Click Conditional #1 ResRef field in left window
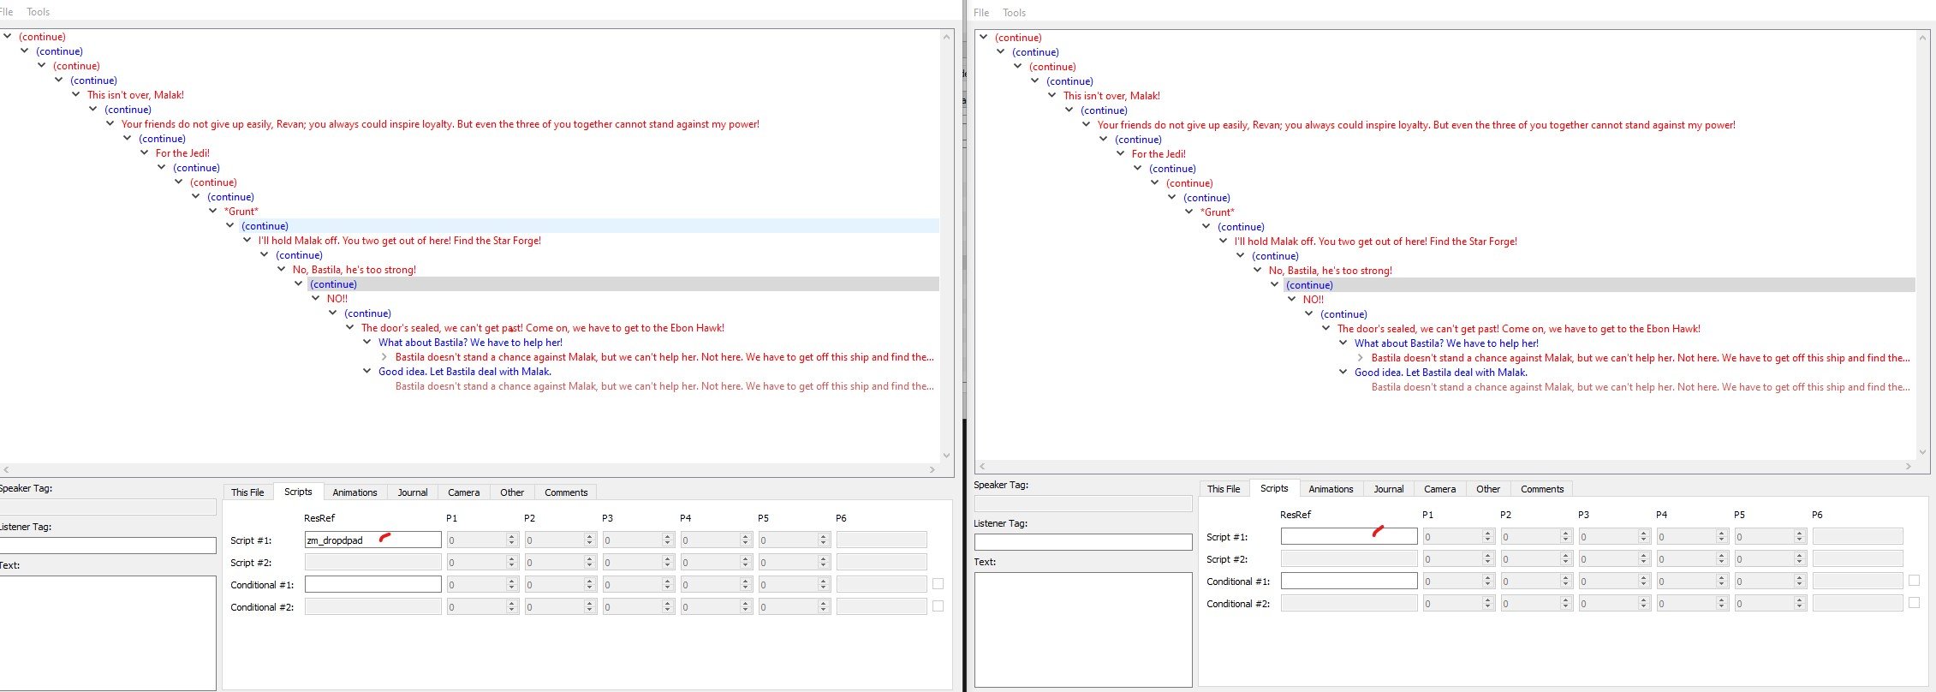Screen dimensions: 1936x692 point(373,584)
